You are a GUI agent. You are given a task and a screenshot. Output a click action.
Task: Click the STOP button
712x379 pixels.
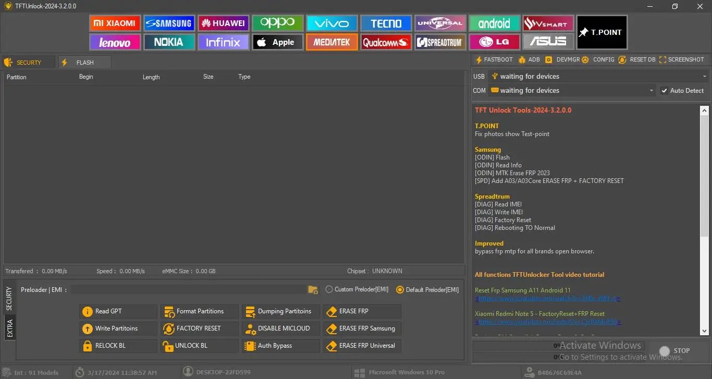(x=675, y=351)
